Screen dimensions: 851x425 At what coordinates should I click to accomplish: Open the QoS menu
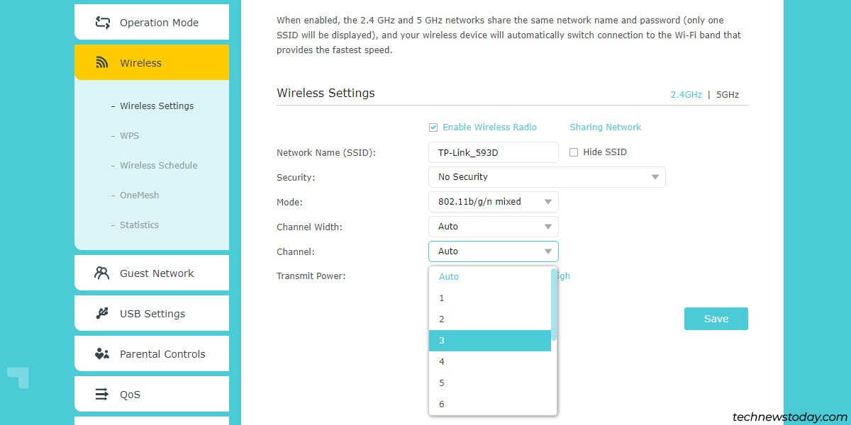point(152,395)
